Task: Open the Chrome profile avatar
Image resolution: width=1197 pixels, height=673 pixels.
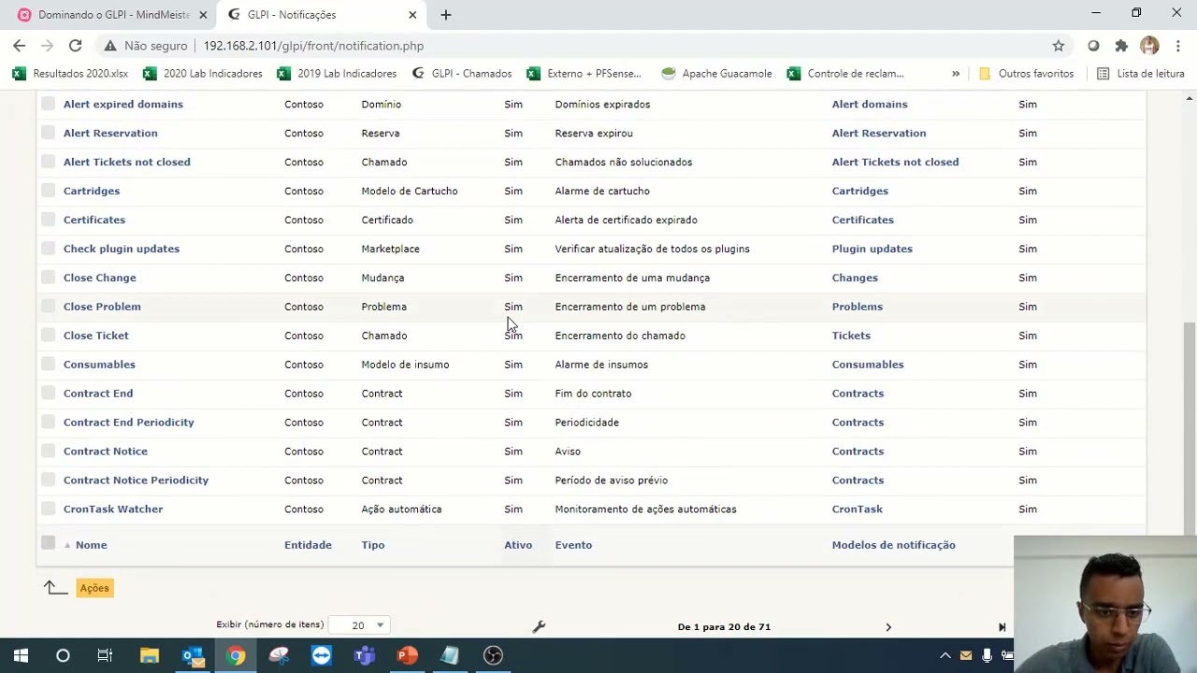Action: (x=1149, y=46)
